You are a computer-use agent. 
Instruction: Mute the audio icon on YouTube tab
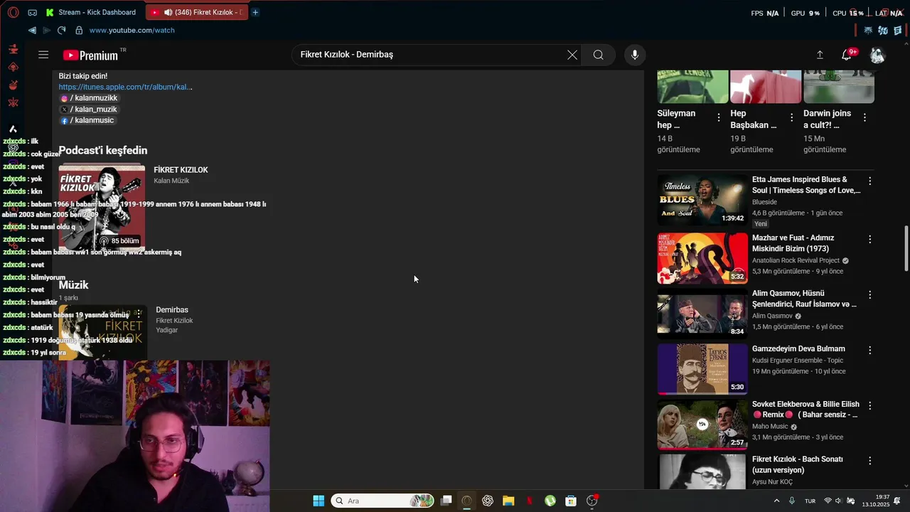point(168,12)
